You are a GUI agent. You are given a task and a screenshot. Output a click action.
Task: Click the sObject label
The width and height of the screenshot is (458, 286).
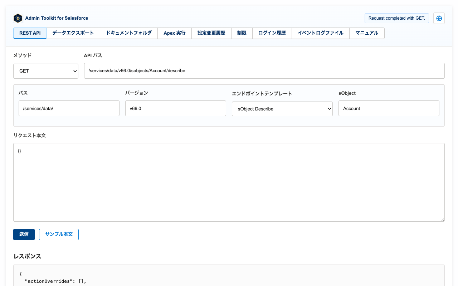tap(347, 93)
